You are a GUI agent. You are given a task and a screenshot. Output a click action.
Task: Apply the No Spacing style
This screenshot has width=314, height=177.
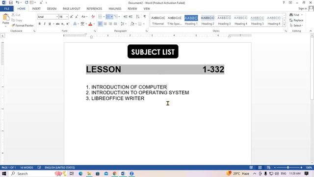click(x=175, y=20)
